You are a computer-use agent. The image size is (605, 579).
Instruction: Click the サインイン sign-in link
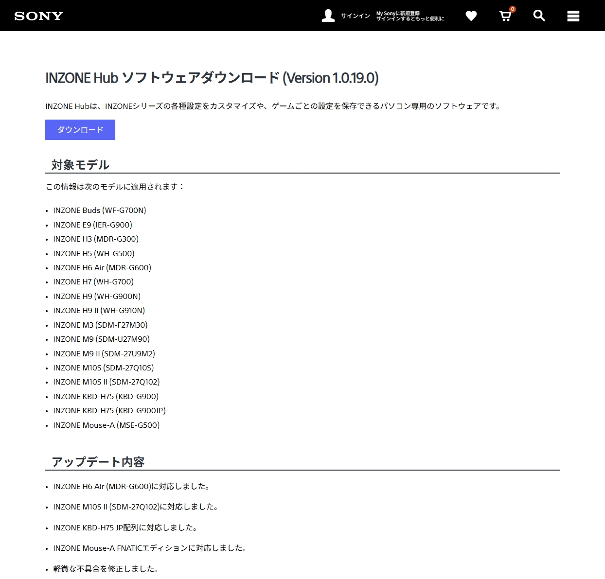(355, 16)
